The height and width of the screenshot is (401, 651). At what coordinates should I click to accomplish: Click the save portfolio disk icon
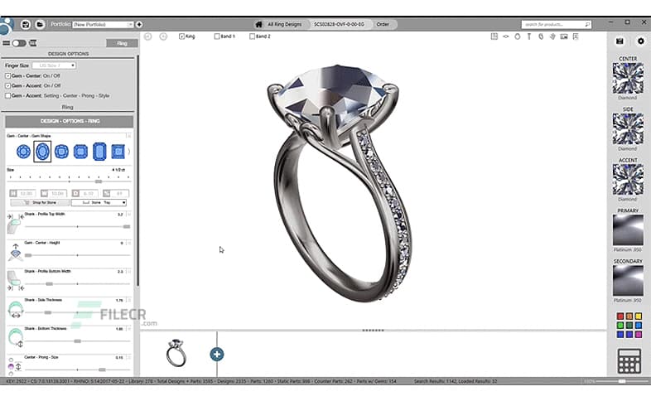click(26, 25)
